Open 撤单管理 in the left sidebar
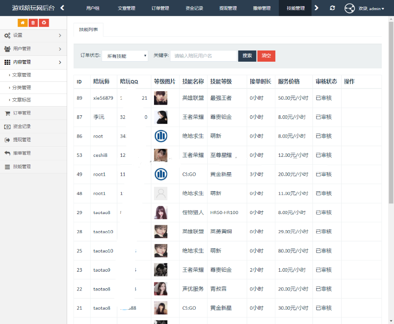The image size is (394, 324). pos(21,153)
